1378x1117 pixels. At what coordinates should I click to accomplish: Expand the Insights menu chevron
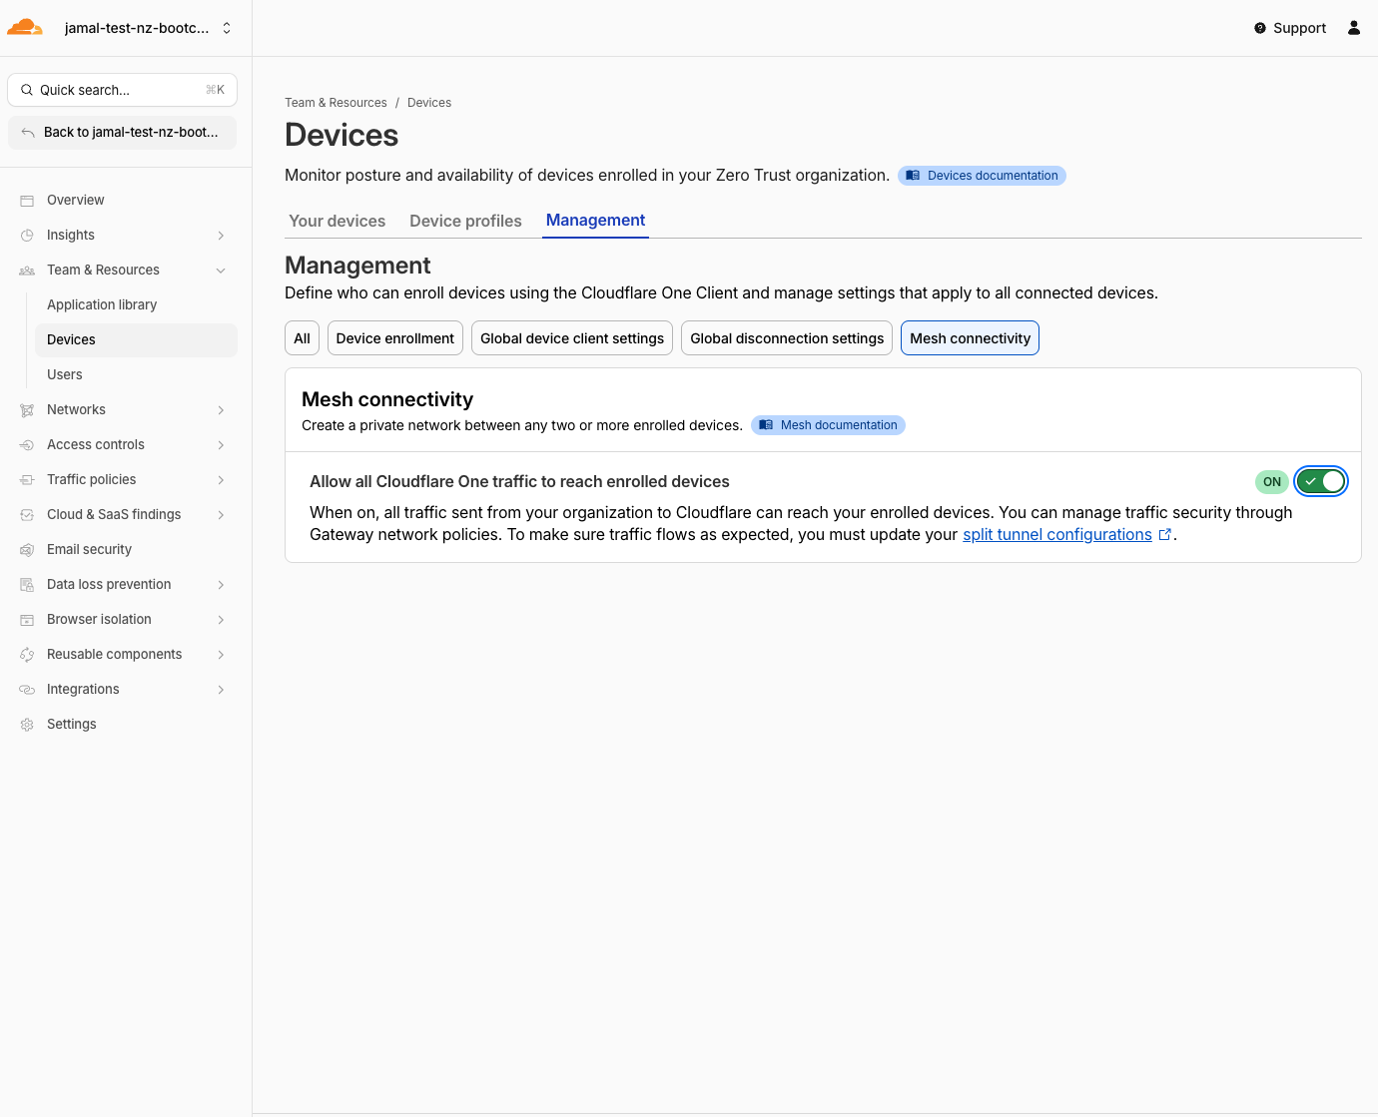coord(221,236)
